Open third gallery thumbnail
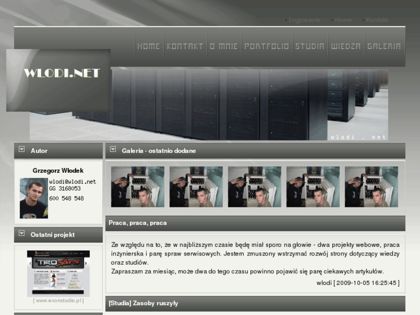 (x=254, y=187)
